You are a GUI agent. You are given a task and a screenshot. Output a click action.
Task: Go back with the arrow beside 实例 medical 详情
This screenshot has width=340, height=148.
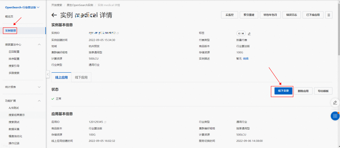click(54, 15)
